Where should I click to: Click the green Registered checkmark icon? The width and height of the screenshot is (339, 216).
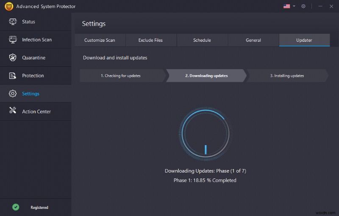tap(16, 207)
